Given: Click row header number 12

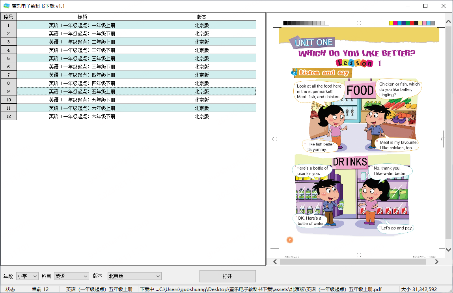Looking at the screenshot, I should 9,116.
